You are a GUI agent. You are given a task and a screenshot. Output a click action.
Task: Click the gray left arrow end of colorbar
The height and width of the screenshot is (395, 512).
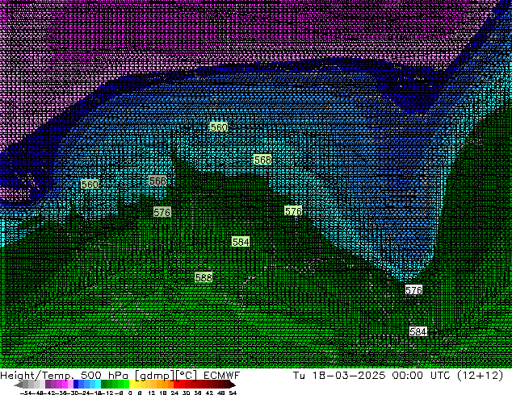point(19,385)
